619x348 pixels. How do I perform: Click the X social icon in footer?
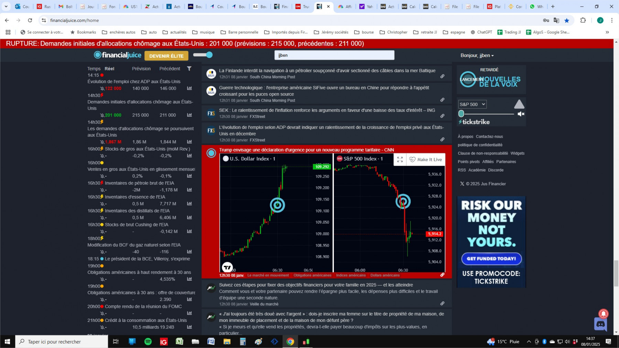pyautogui.click(x=462, y=184)
